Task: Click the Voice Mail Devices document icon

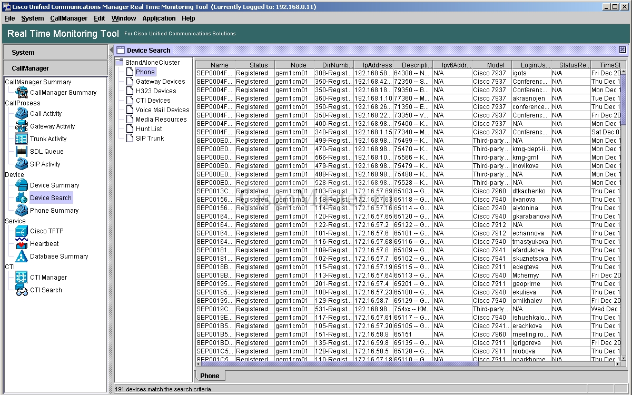Action: click(x=130, y=110)
